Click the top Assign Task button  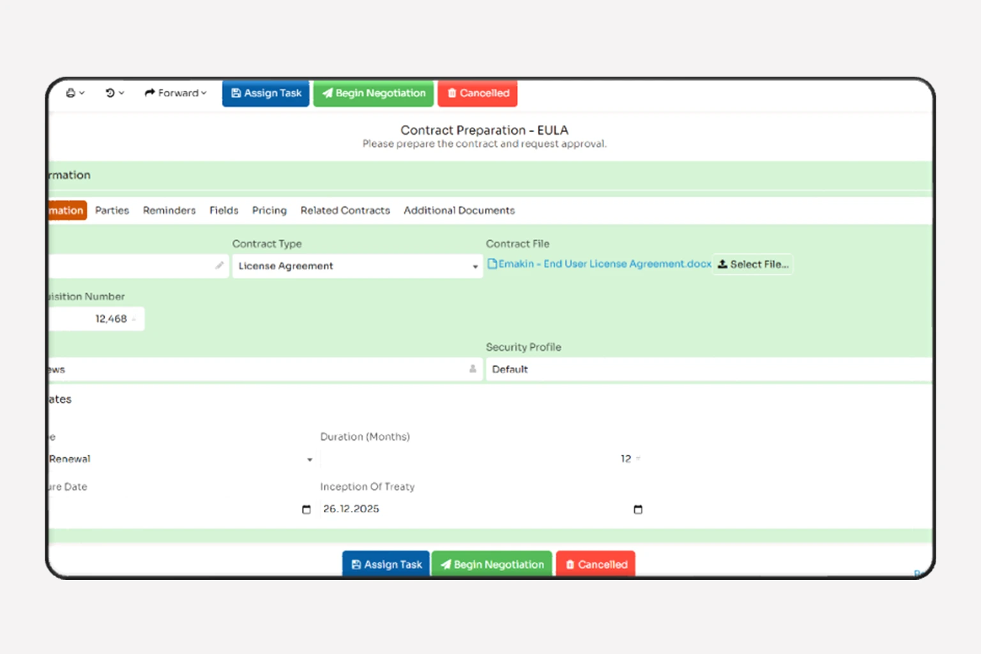click(x=266, y=93)
